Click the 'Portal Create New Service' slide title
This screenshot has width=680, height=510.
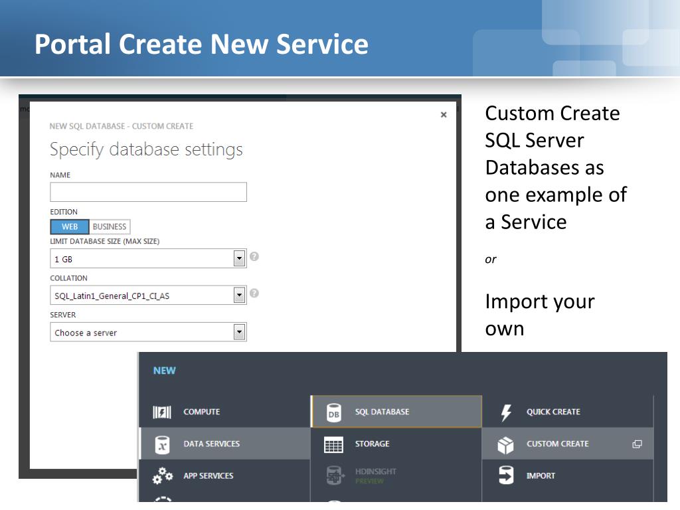(202, 44)
